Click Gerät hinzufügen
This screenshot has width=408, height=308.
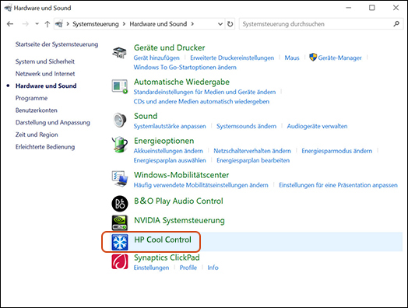[x=157, y=58]
